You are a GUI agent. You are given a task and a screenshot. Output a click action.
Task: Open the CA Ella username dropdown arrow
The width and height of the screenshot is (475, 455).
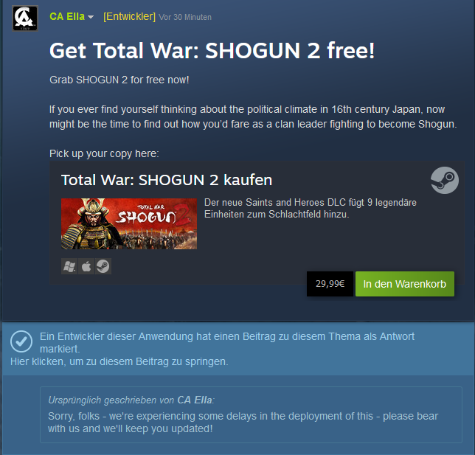pos(91,17)
